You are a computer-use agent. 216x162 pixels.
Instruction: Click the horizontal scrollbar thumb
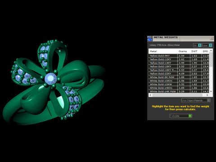pos(177,95)
